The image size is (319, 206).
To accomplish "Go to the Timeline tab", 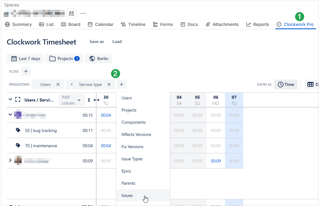I will click(133, 24).
